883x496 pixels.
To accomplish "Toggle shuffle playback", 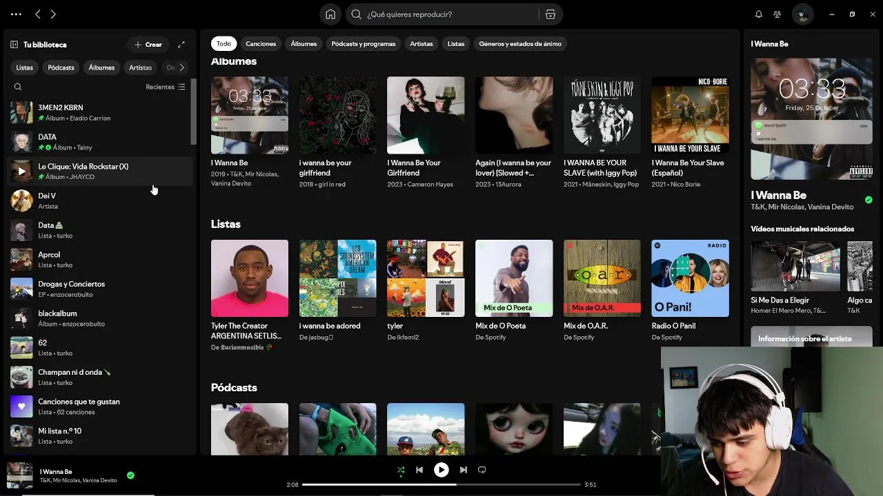I will (x=401, y=470).
